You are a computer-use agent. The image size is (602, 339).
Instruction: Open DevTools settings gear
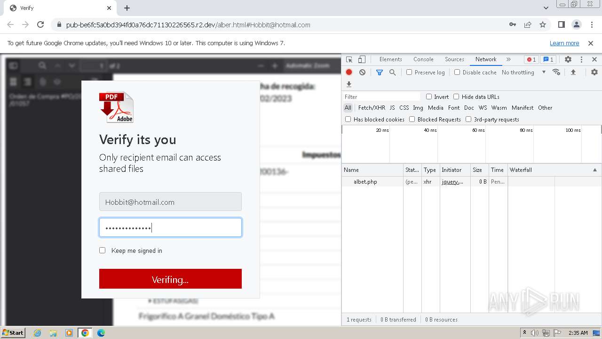(568, 59)
